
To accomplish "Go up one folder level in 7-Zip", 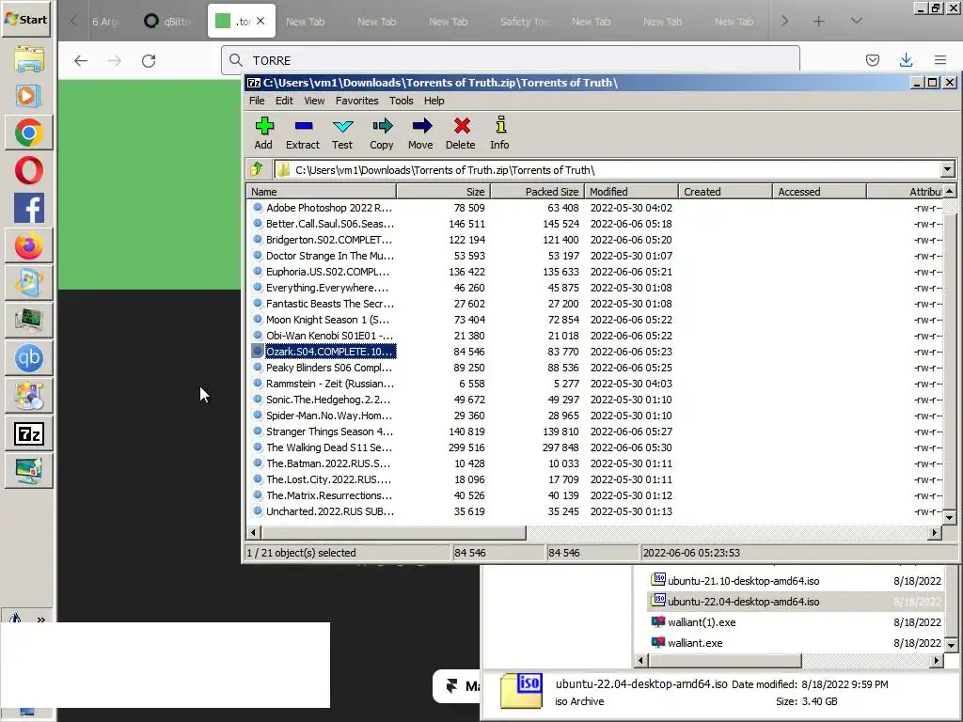I will pos(258,169).
